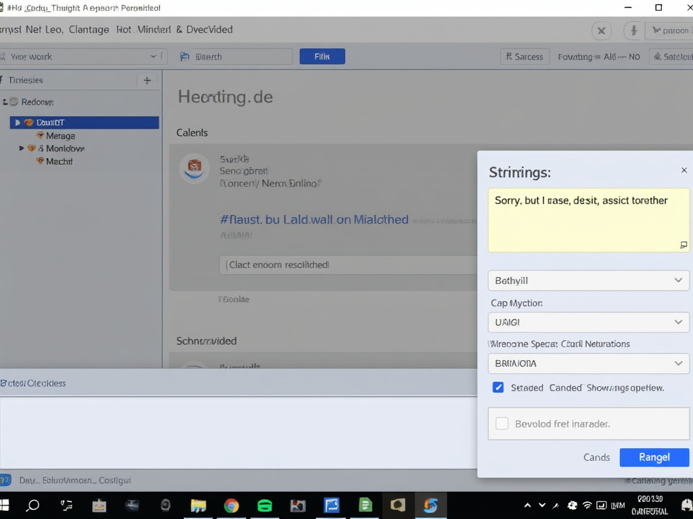The height and width of the screenshot is (519, 693).
Task: Click the Redonm round icon
Action: (14, 102)
